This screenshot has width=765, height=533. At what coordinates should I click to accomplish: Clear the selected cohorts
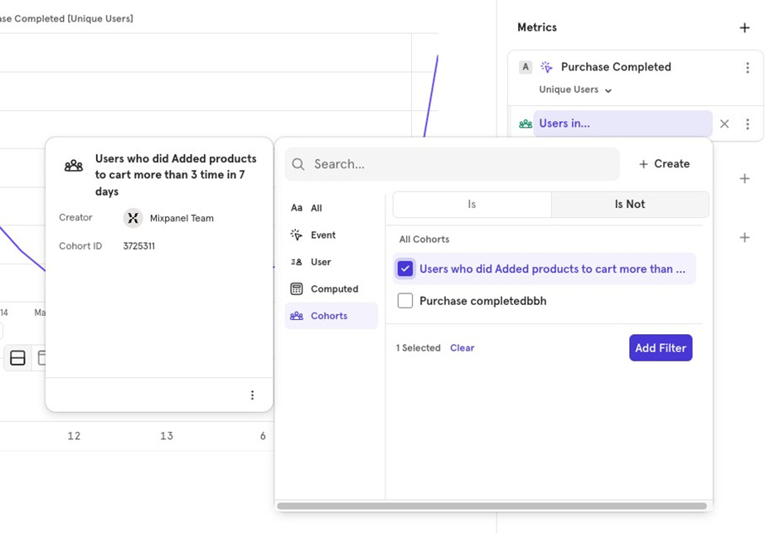click(x=462, y=348)
